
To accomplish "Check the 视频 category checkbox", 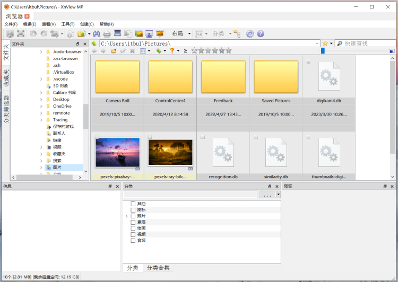I will click(x=133, y=234).
